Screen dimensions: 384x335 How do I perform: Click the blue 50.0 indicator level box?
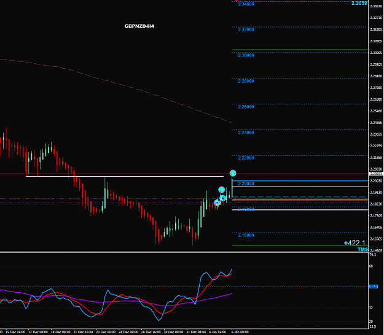(373, 287)
